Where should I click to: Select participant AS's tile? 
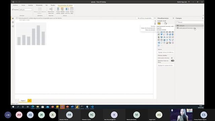[159, 115]
